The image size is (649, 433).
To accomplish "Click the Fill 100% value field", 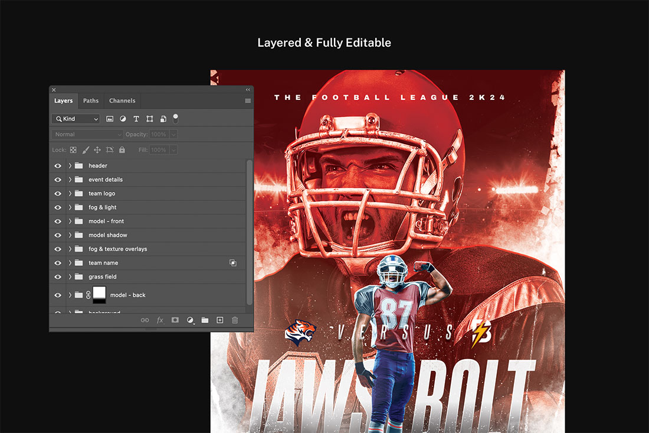I will click(159, 150).
